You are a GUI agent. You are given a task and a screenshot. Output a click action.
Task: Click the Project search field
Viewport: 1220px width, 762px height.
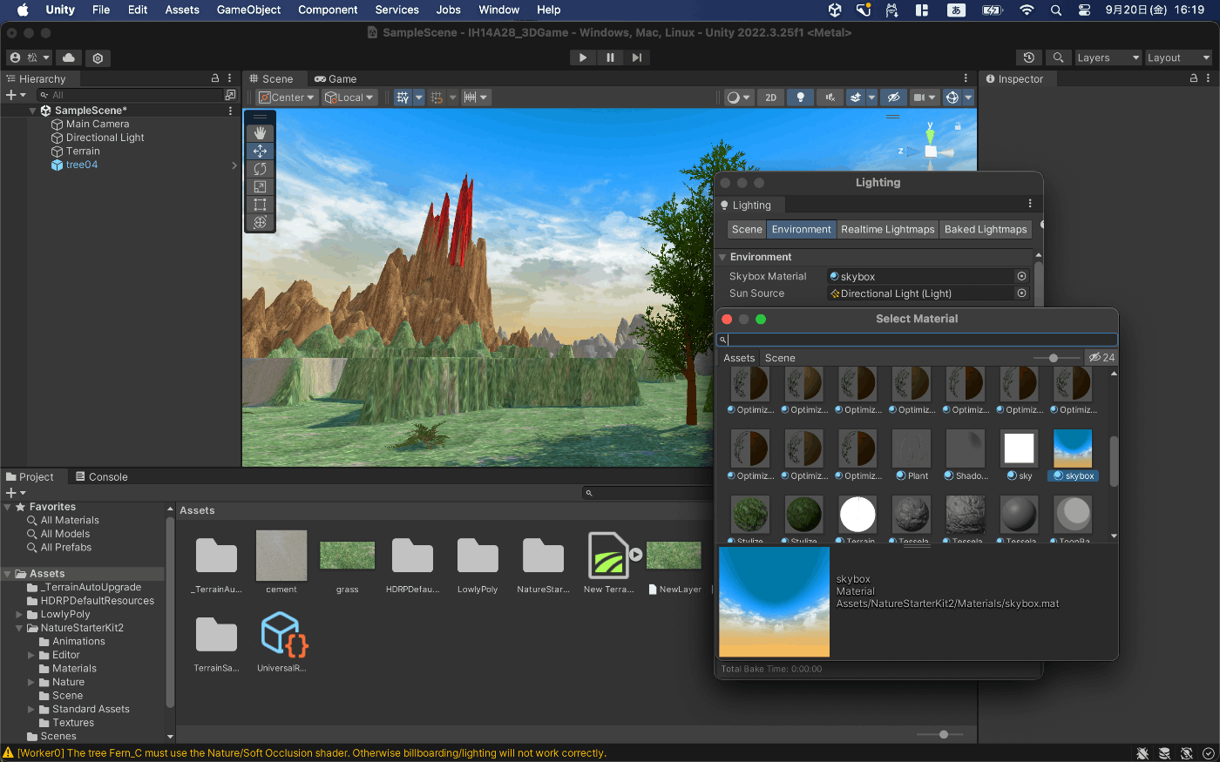point(649,493)
